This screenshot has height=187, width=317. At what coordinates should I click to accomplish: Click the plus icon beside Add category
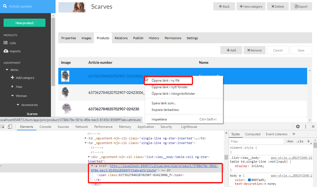(x=12, y=78)
